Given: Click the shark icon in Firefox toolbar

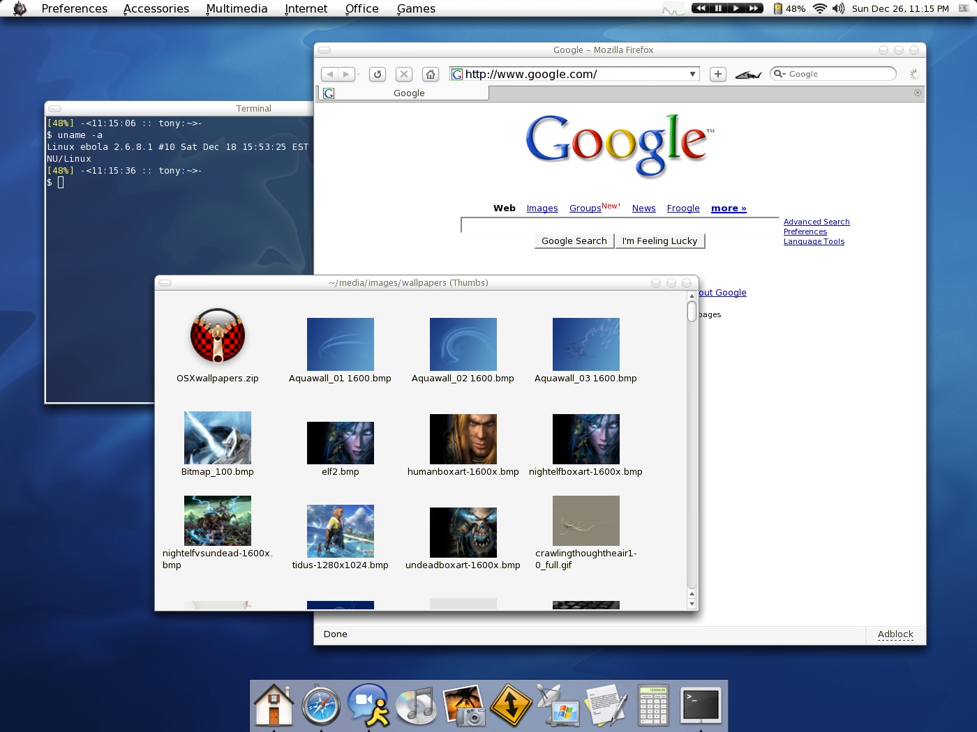Looking at the screenshot, I should coord(748,74).
